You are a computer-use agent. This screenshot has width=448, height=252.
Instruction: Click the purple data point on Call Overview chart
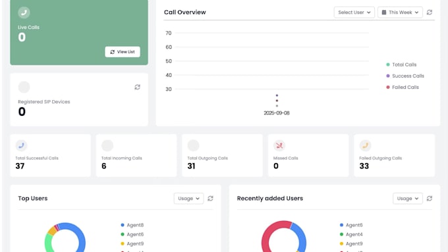pyautogui.click(x=277, y=95)
